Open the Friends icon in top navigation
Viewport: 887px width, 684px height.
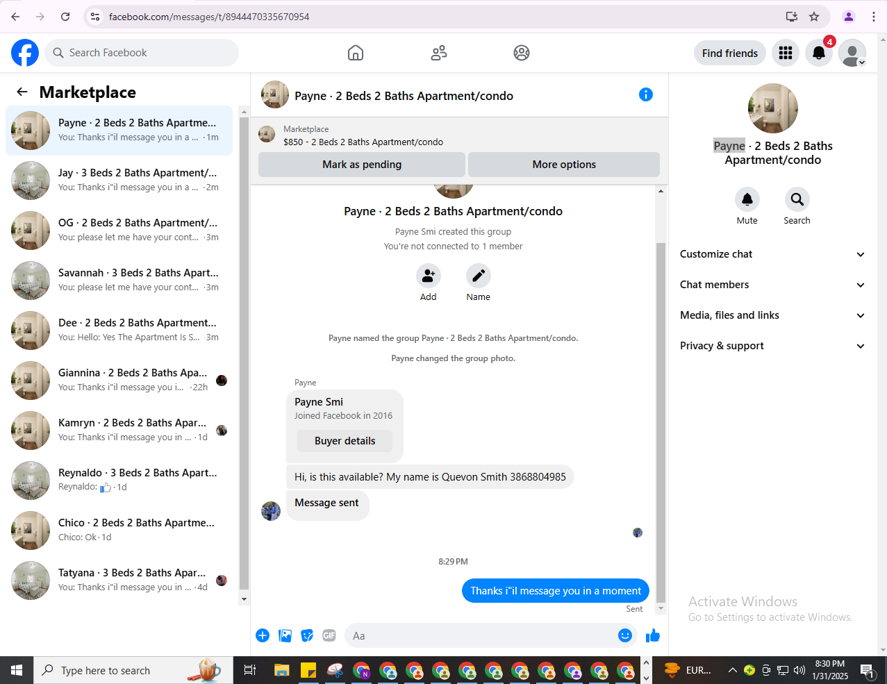tap(439, 53)
